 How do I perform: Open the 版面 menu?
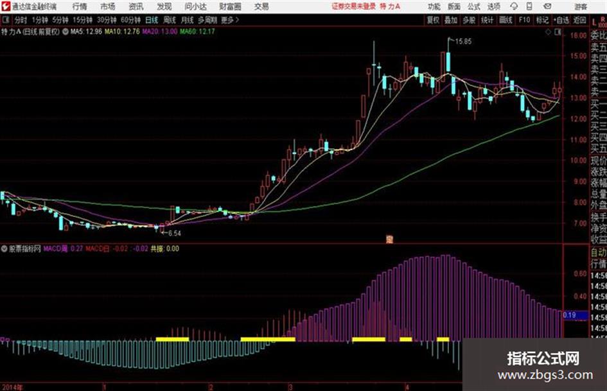(x=454, y=6)
